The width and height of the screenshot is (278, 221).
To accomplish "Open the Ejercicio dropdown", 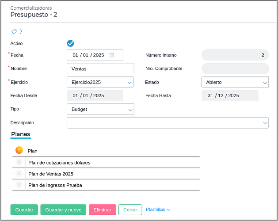I will coord(100,82).
